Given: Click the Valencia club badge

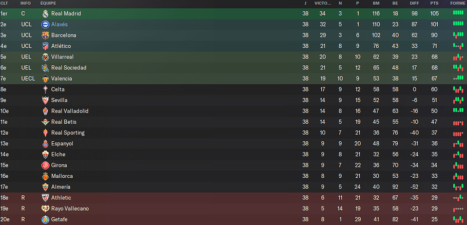Looking at the screenshot, I should pyautogui.click(x=45, y=79).
